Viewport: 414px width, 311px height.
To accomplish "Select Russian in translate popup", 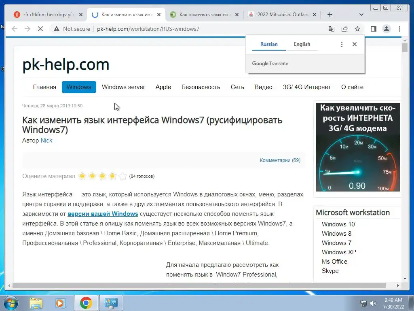I will [x=269, y=44].
